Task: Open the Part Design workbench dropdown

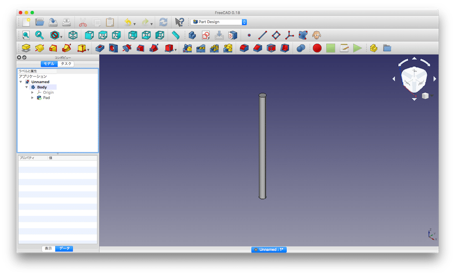Action: click(218, 22)
